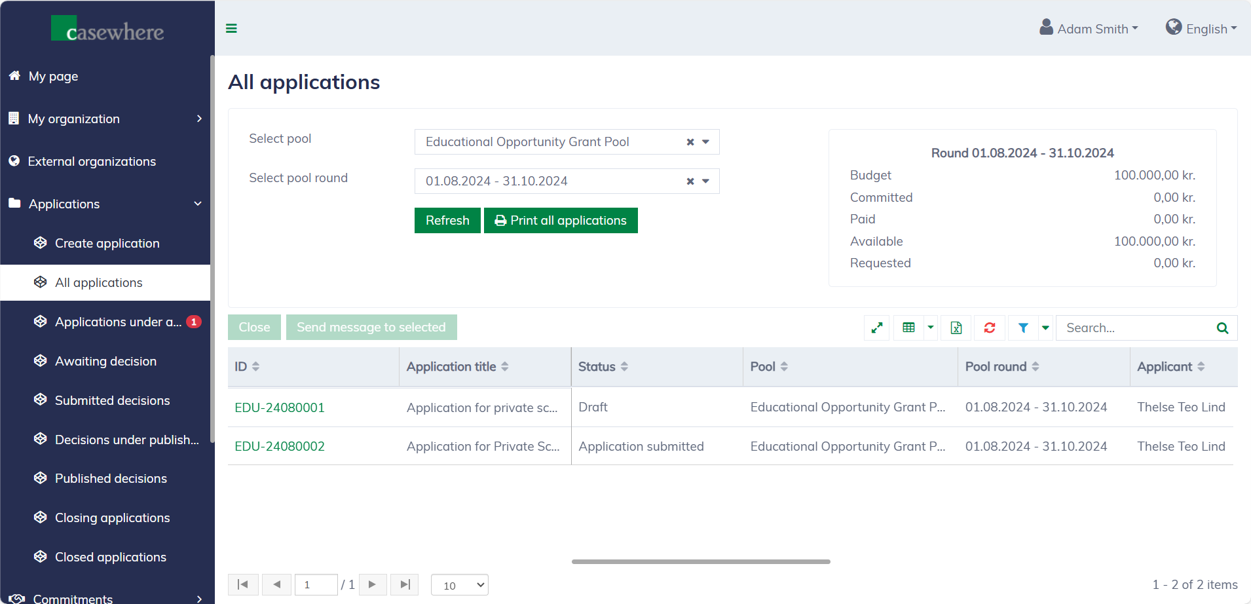
Task: Open the Select pool round dropdown
Action: coord(705,181)
